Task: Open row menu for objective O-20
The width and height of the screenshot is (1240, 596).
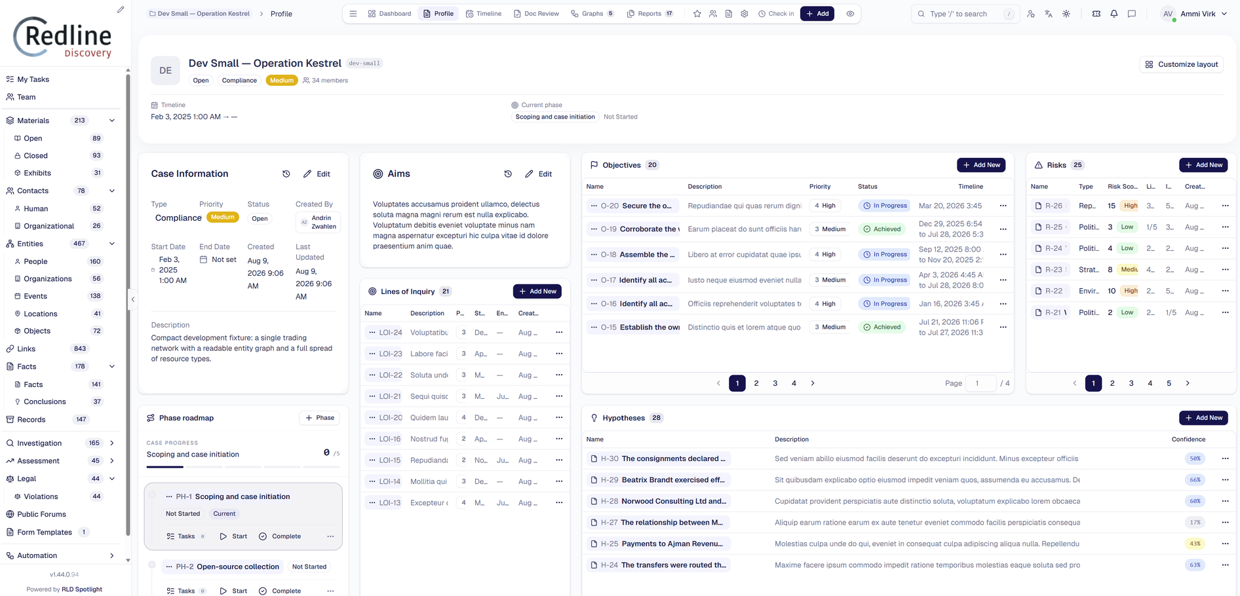Action: pos(1003,206)
